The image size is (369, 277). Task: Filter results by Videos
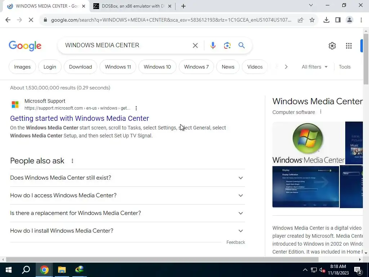coord(255,67)
